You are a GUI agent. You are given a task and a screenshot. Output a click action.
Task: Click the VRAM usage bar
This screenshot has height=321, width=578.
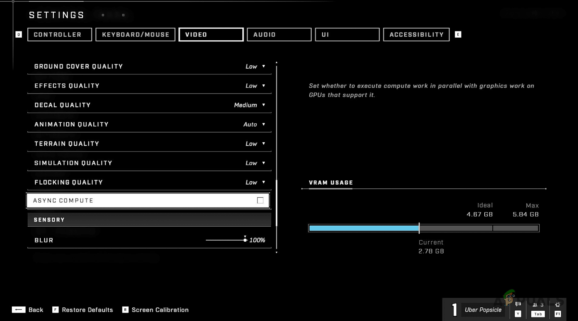(424, 228)
